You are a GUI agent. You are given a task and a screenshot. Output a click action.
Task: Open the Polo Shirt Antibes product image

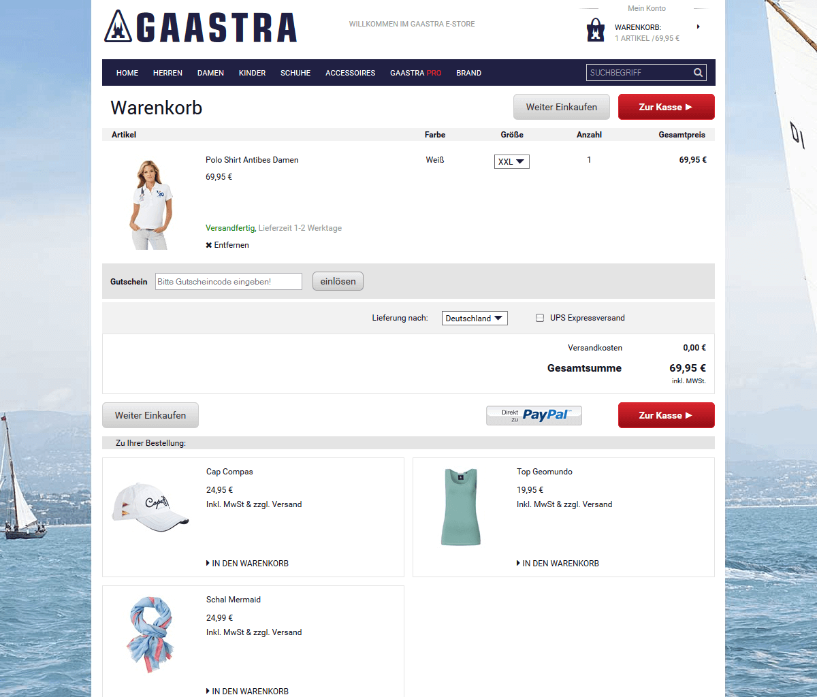tap(149, 204)
